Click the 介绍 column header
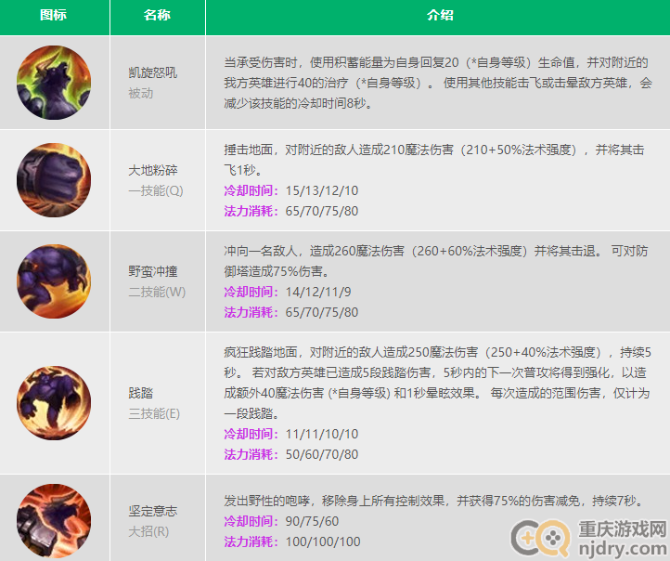Screen dimensions: 670x561 (440, 15)
